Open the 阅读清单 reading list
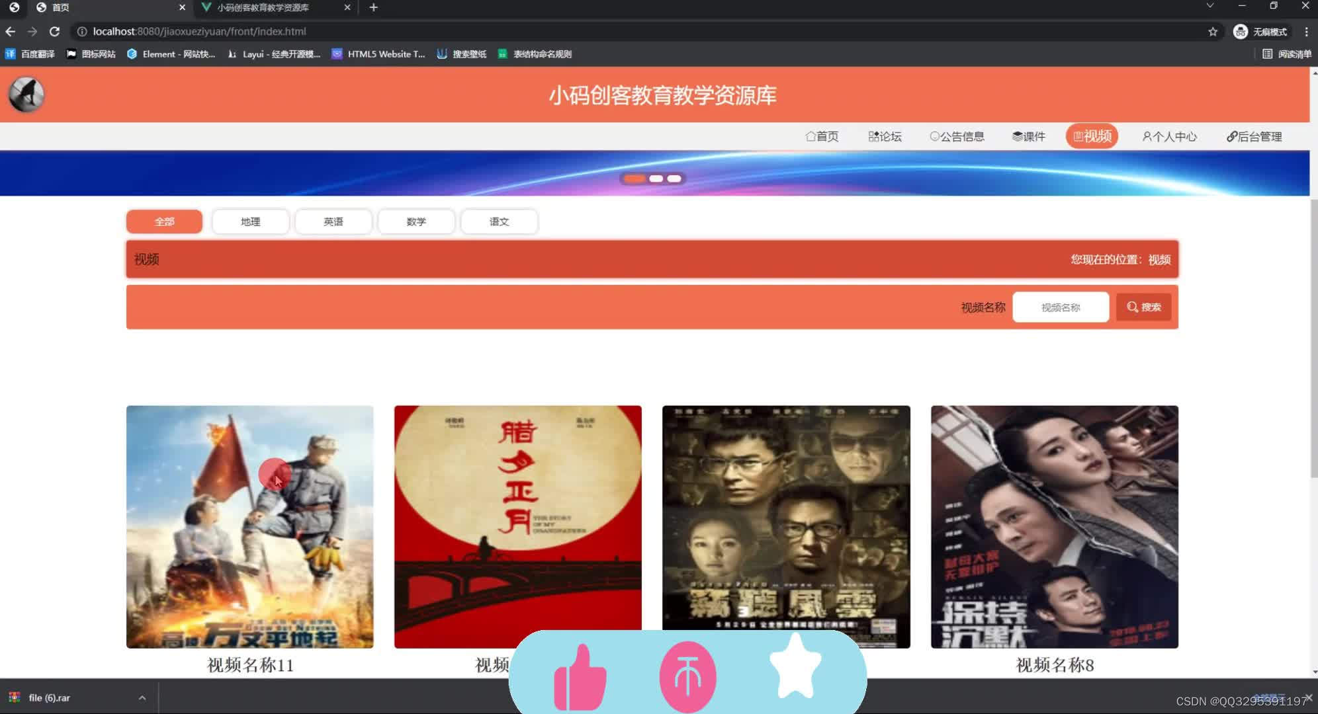This screenshot has width=1318, height=714. (1287, 54)
